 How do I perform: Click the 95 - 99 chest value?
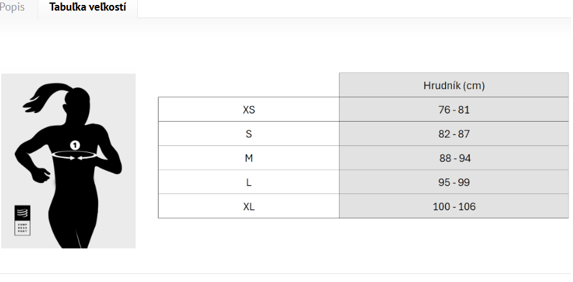click(454, 182)
